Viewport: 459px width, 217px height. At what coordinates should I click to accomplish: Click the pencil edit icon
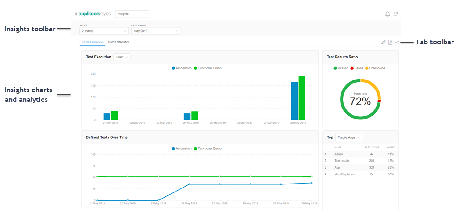coord(384,43)
